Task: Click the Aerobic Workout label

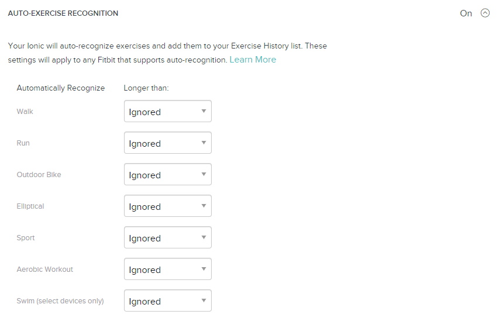Action: [45, 269]
